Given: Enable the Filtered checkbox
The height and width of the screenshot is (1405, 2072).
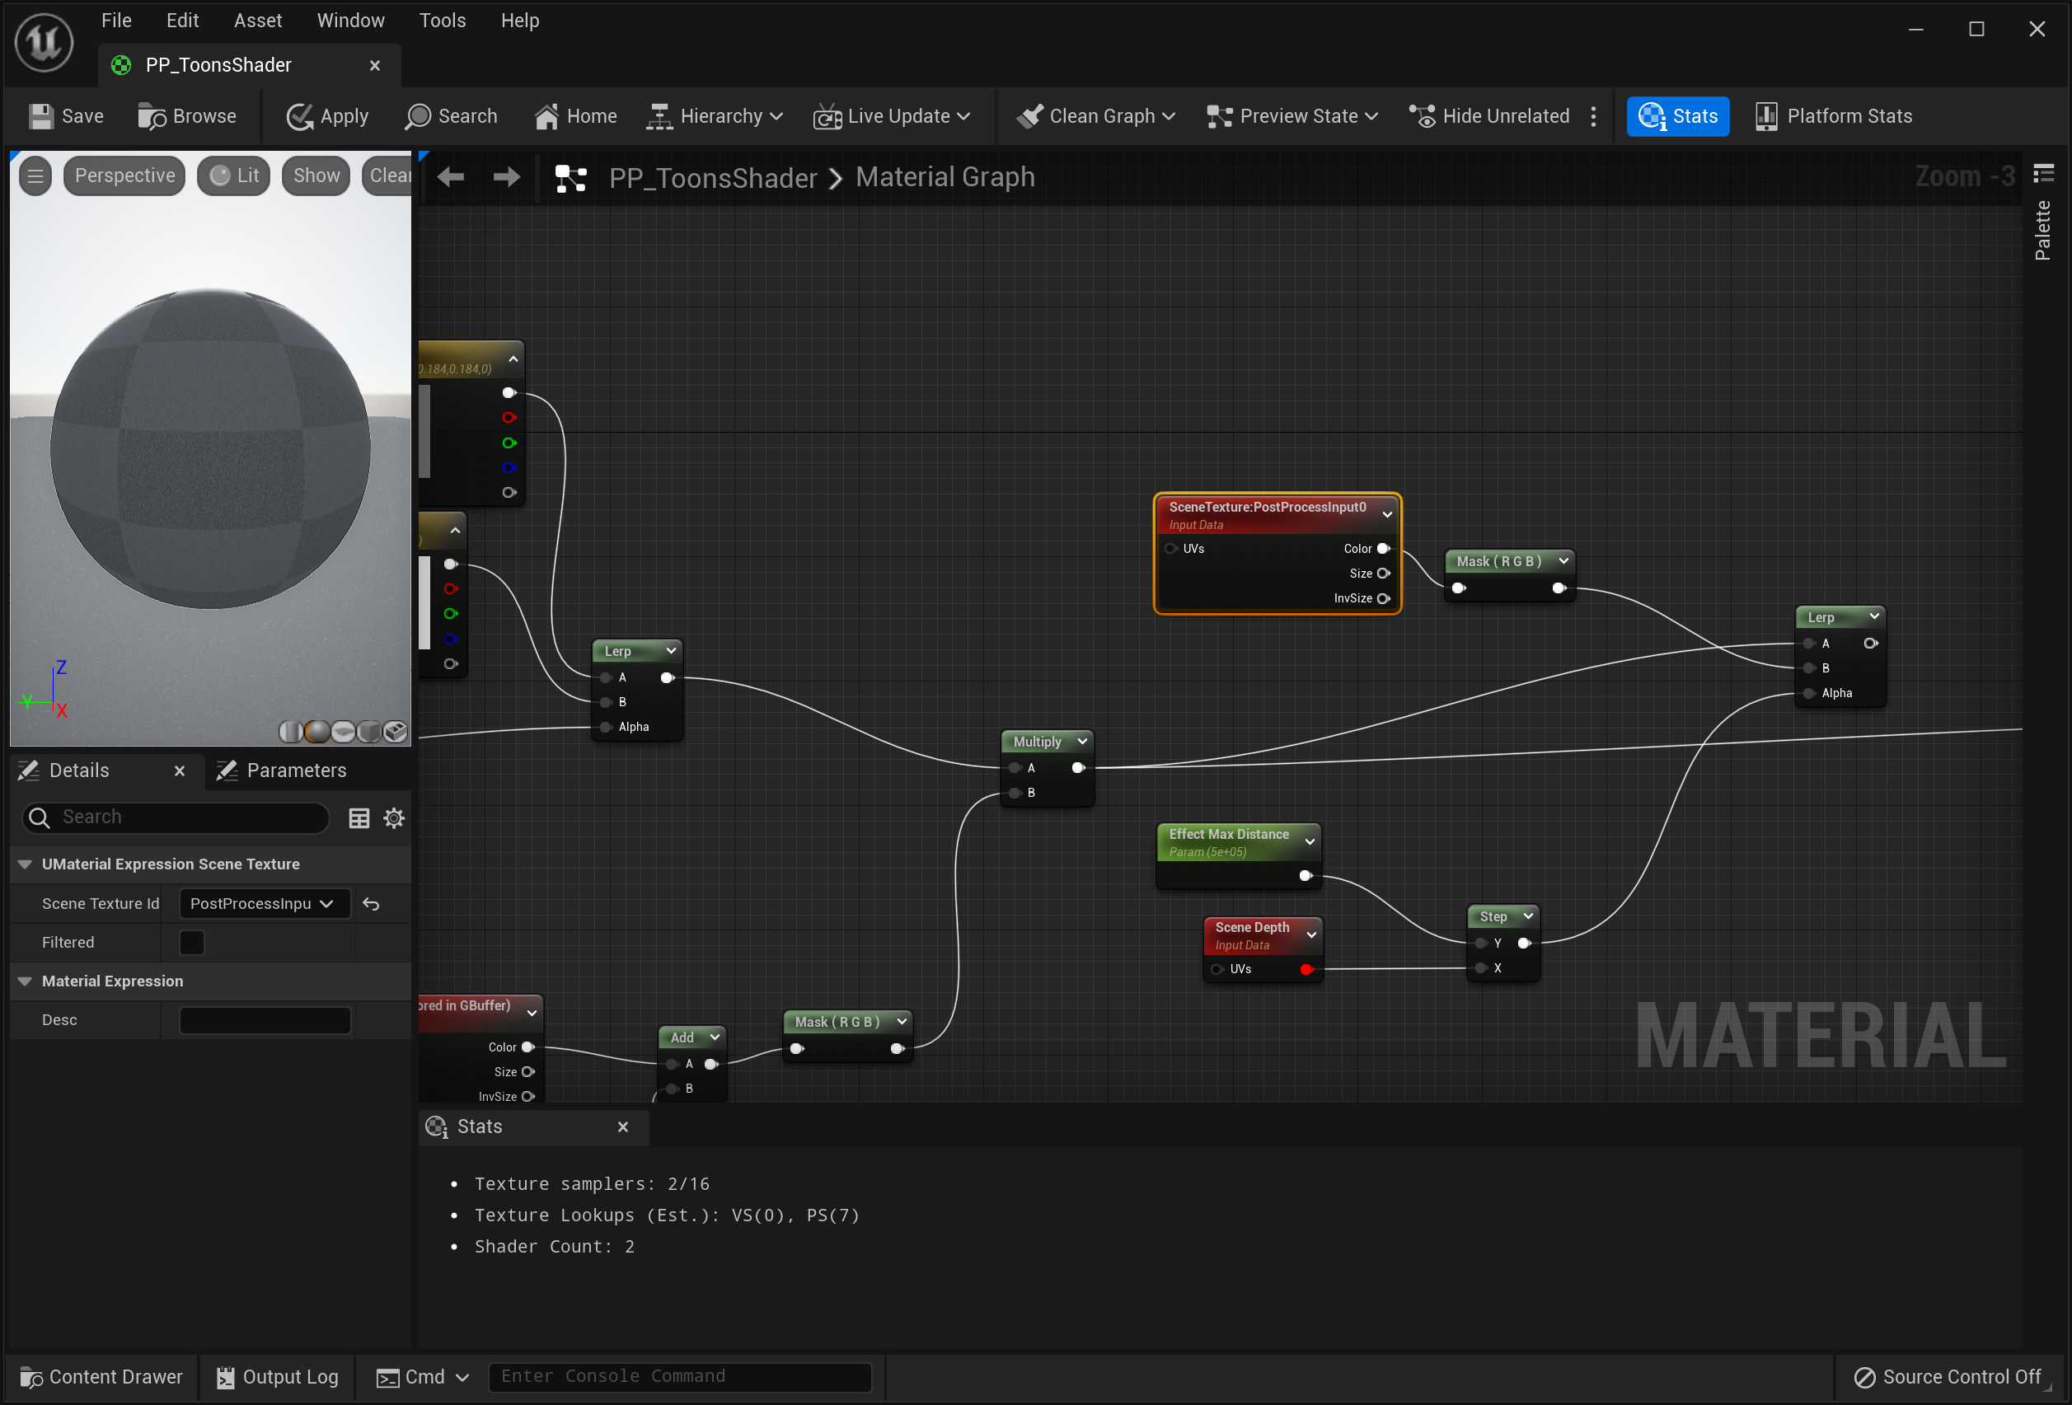Looking at the screenshot, I should coord(192,943).
